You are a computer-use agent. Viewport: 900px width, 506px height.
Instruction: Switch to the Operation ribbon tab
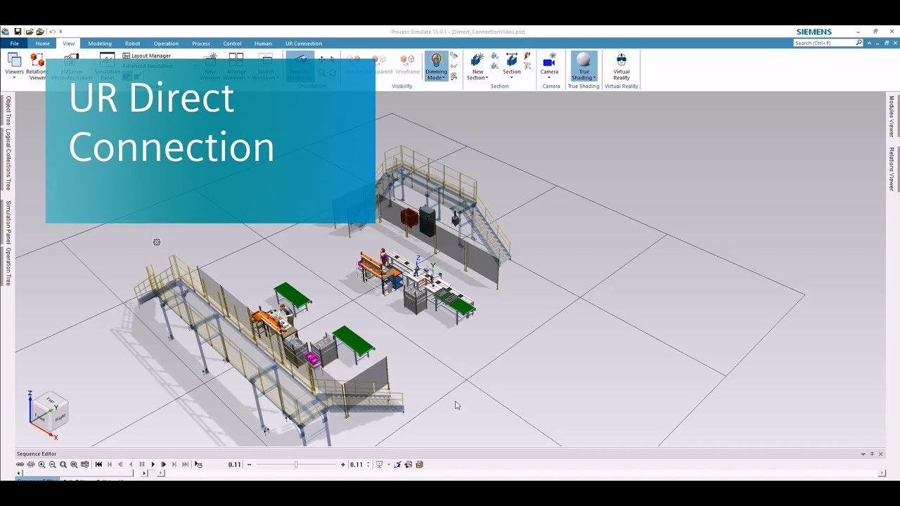166,44
